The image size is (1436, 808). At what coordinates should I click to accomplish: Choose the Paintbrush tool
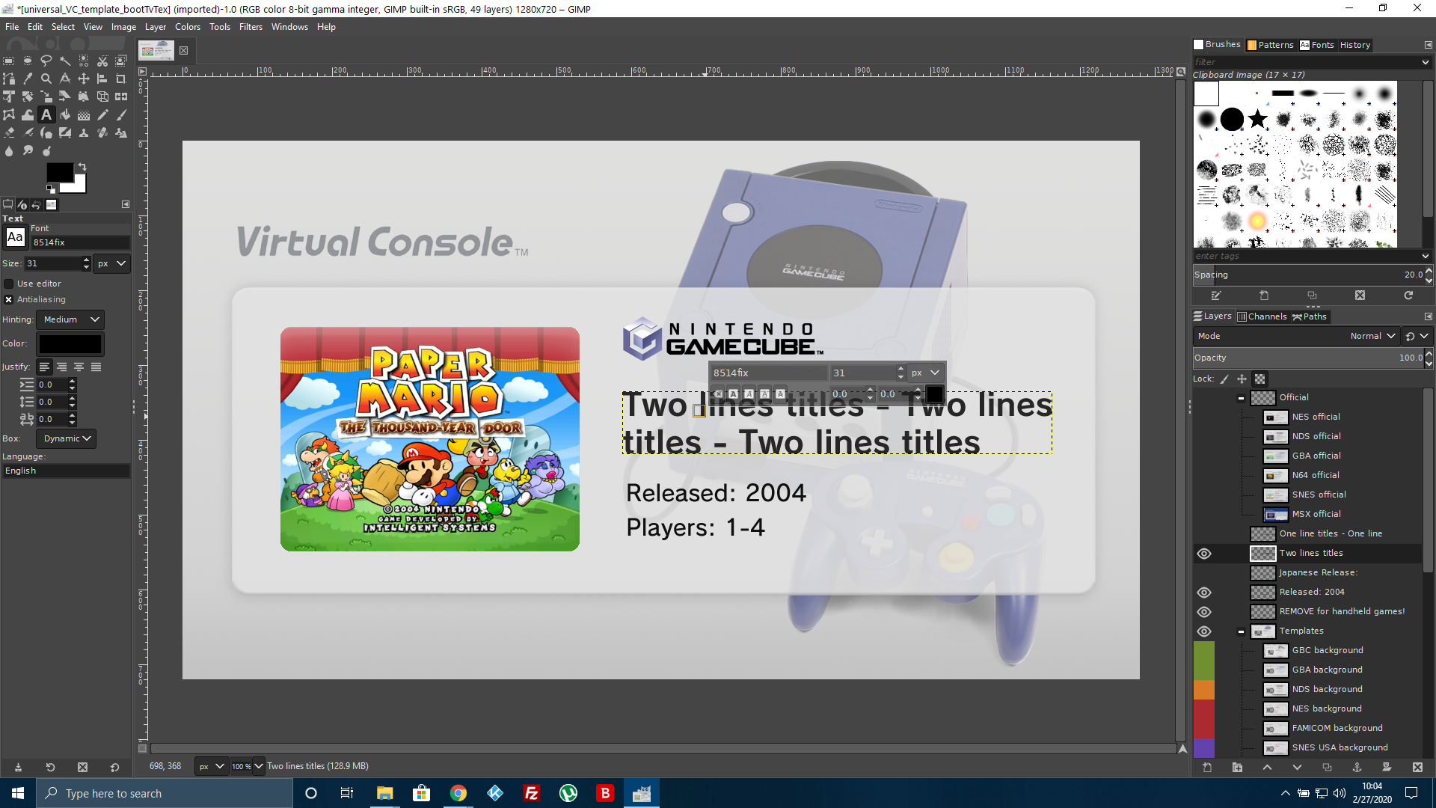point(121,114)
